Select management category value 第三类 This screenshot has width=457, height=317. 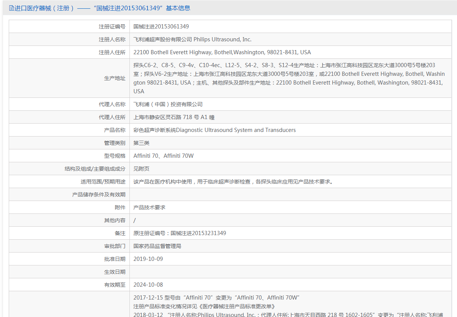(x=142, y=143)
